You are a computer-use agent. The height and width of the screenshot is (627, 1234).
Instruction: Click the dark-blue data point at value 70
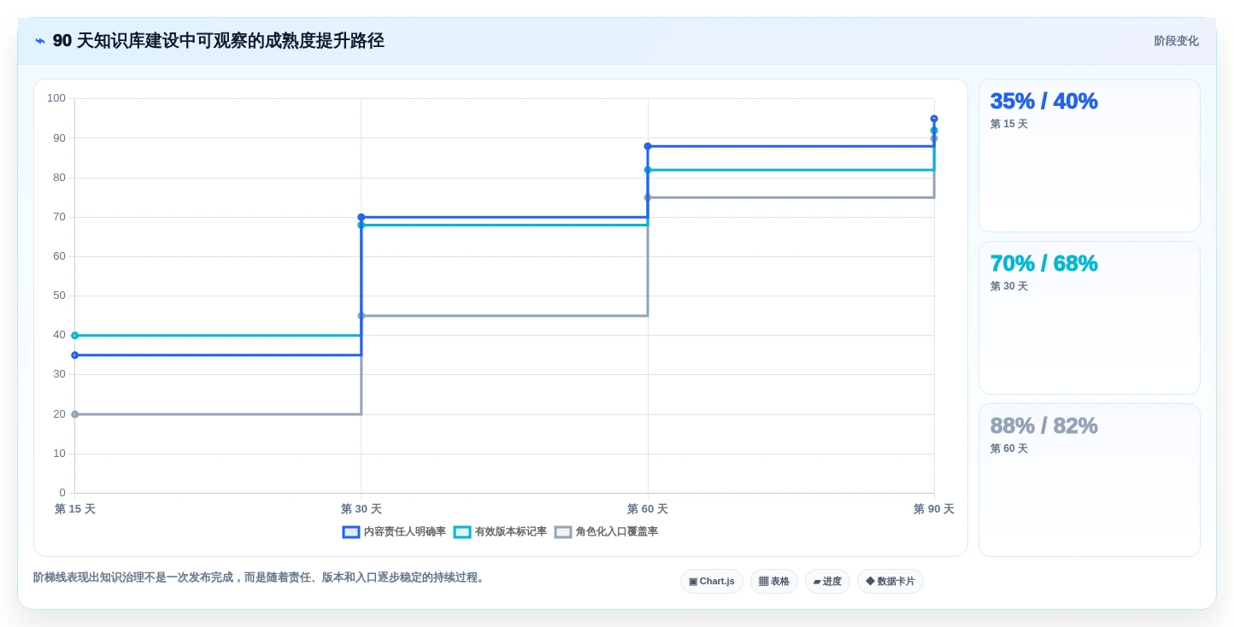(x=361, y=217)
